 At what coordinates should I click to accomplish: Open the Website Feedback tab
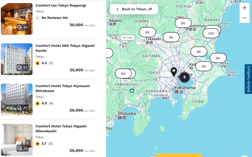[x=248, y=79]
